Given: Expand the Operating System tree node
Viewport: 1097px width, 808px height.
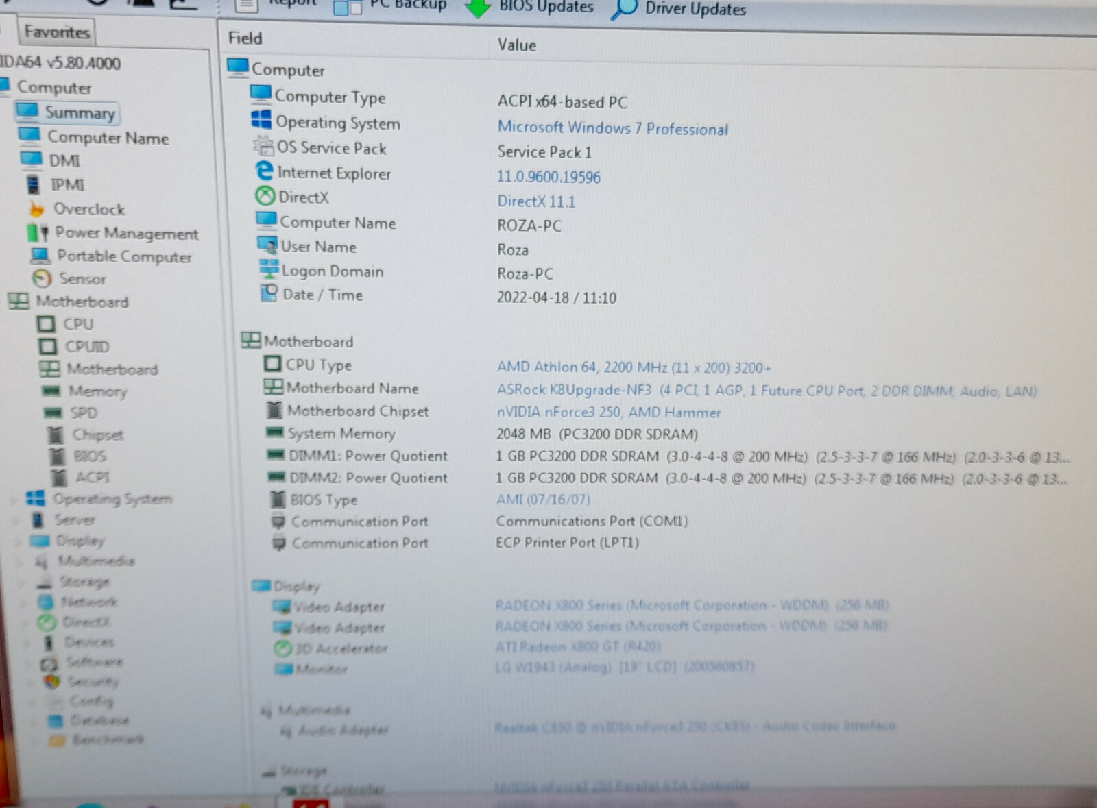Looking at the screenshot, I should coord(13,499).
